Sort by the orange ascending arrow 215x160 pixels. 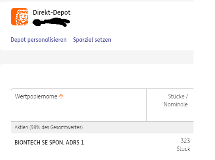pyautogui.click(x=61, y=96)
